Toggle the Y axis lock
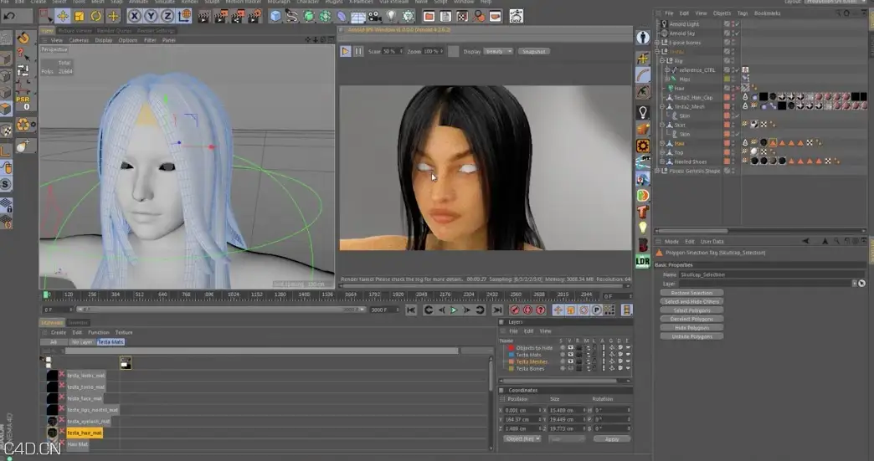Viewport: 874px width, 461px height. [151, 16]
